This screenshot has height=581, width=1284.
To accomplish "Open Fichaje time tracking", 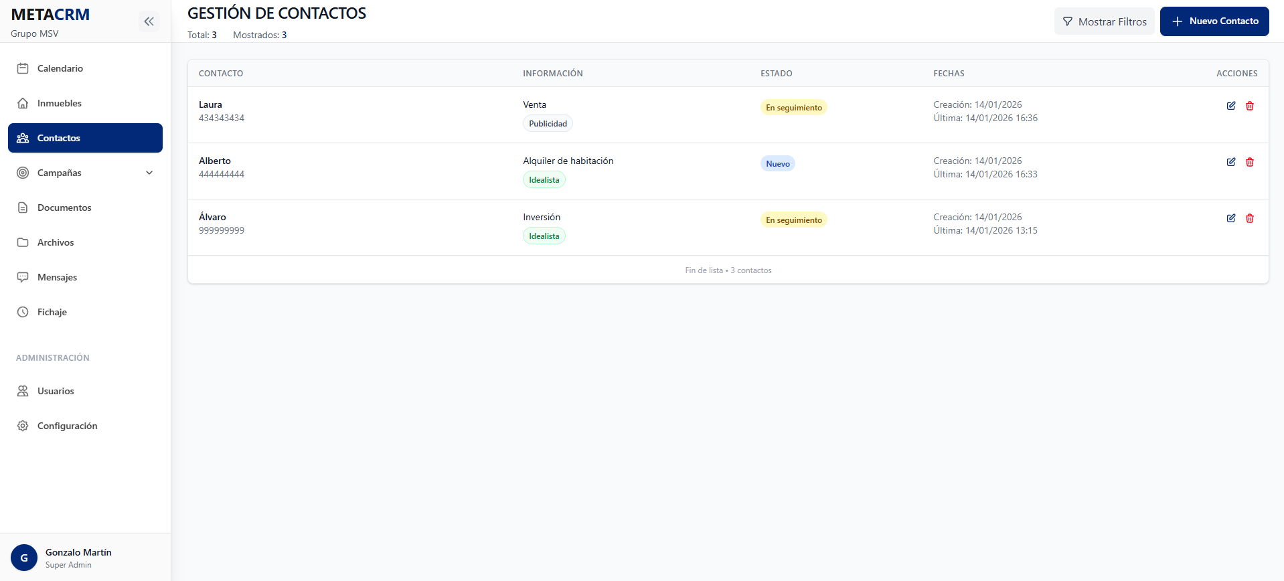I will point(52,312).
